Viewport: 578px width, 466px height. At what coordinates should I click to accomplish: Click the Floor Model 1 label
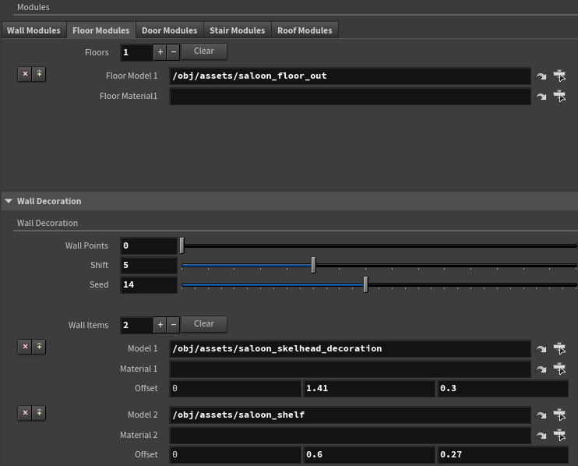[x=132, y=76]
